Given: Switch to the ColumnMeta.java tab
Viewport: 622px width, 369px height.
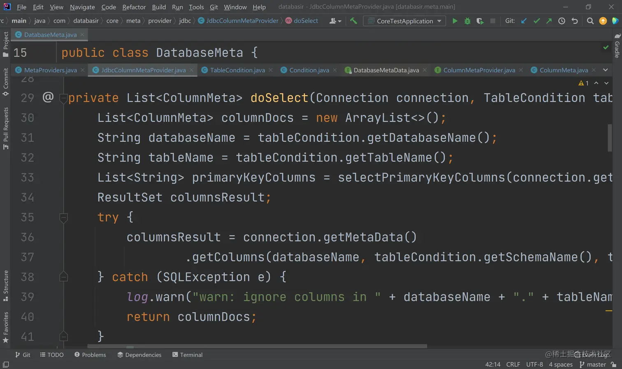Looking at the screenshot, I should click(564, 70).
